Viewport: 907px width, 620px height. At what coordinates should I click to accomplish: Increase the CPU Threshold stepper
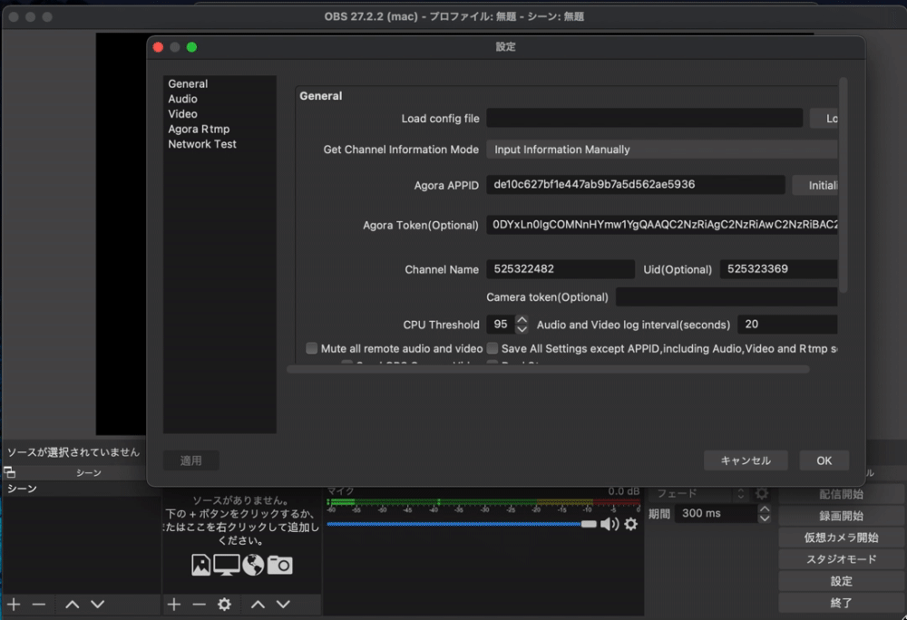click(522, 320)
